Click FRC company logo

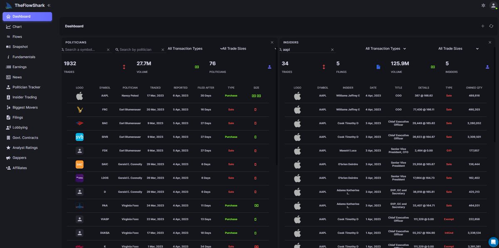(x=79, y=109)
